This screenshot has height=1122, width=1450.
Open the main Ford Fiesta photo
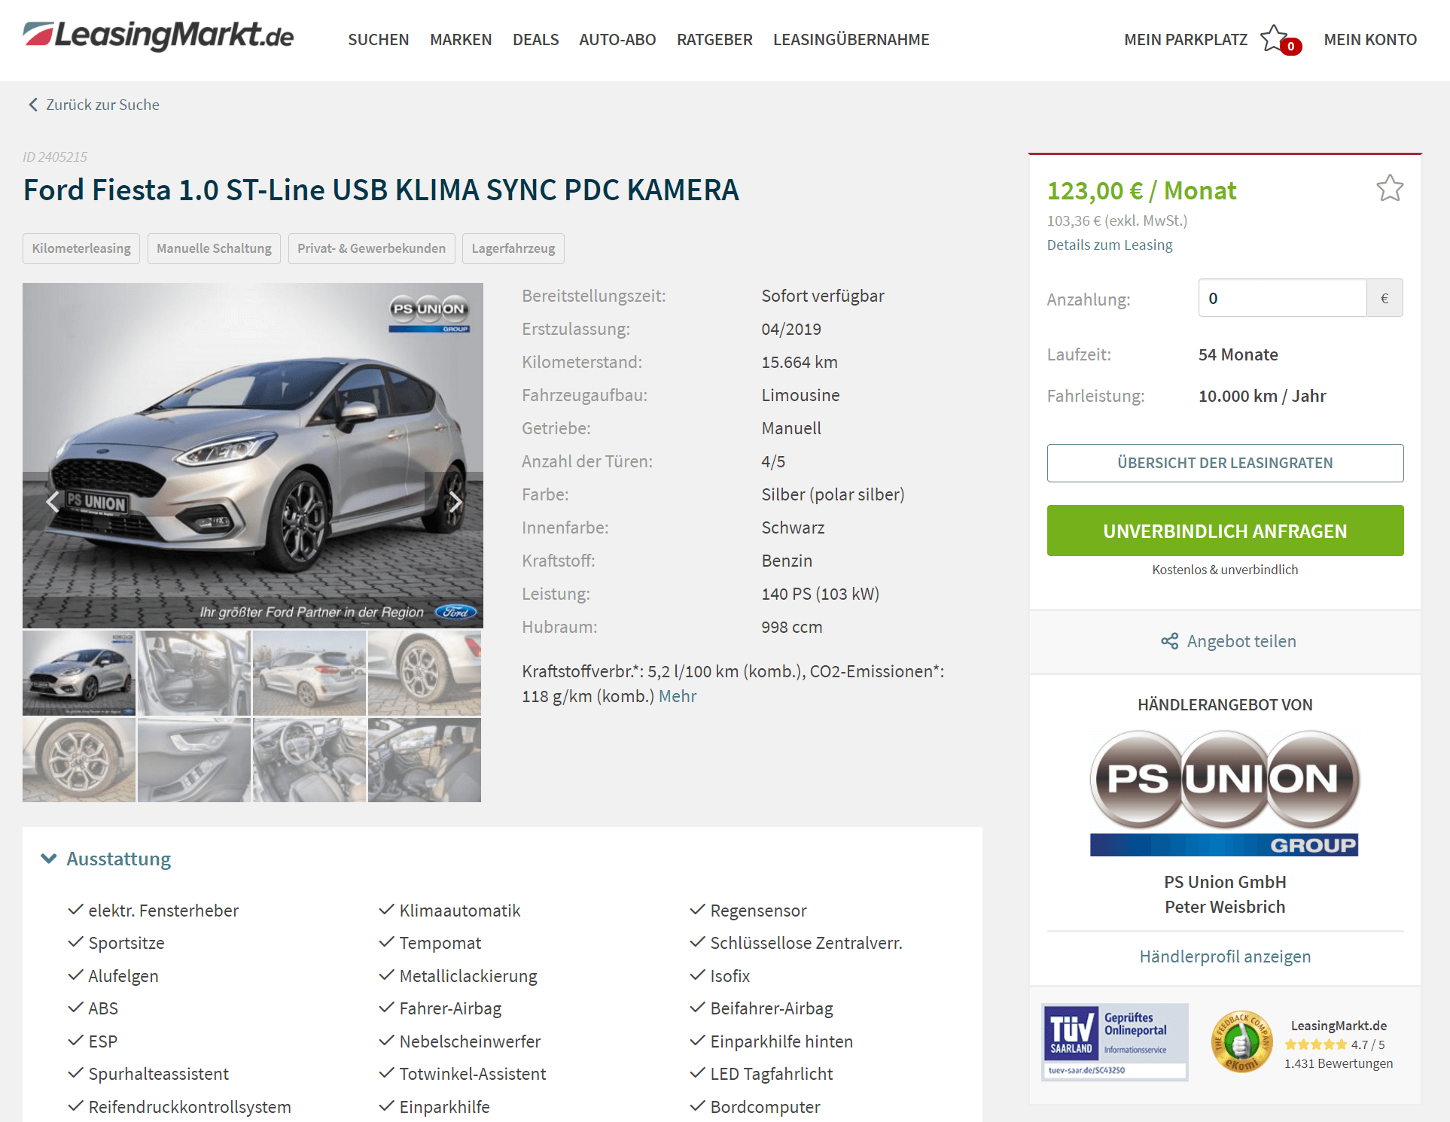(x=253, y=455)
